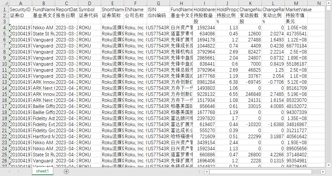Click the horizontal scrollbar thumb
The image size is (332, 176).
(x=261, y=172)
